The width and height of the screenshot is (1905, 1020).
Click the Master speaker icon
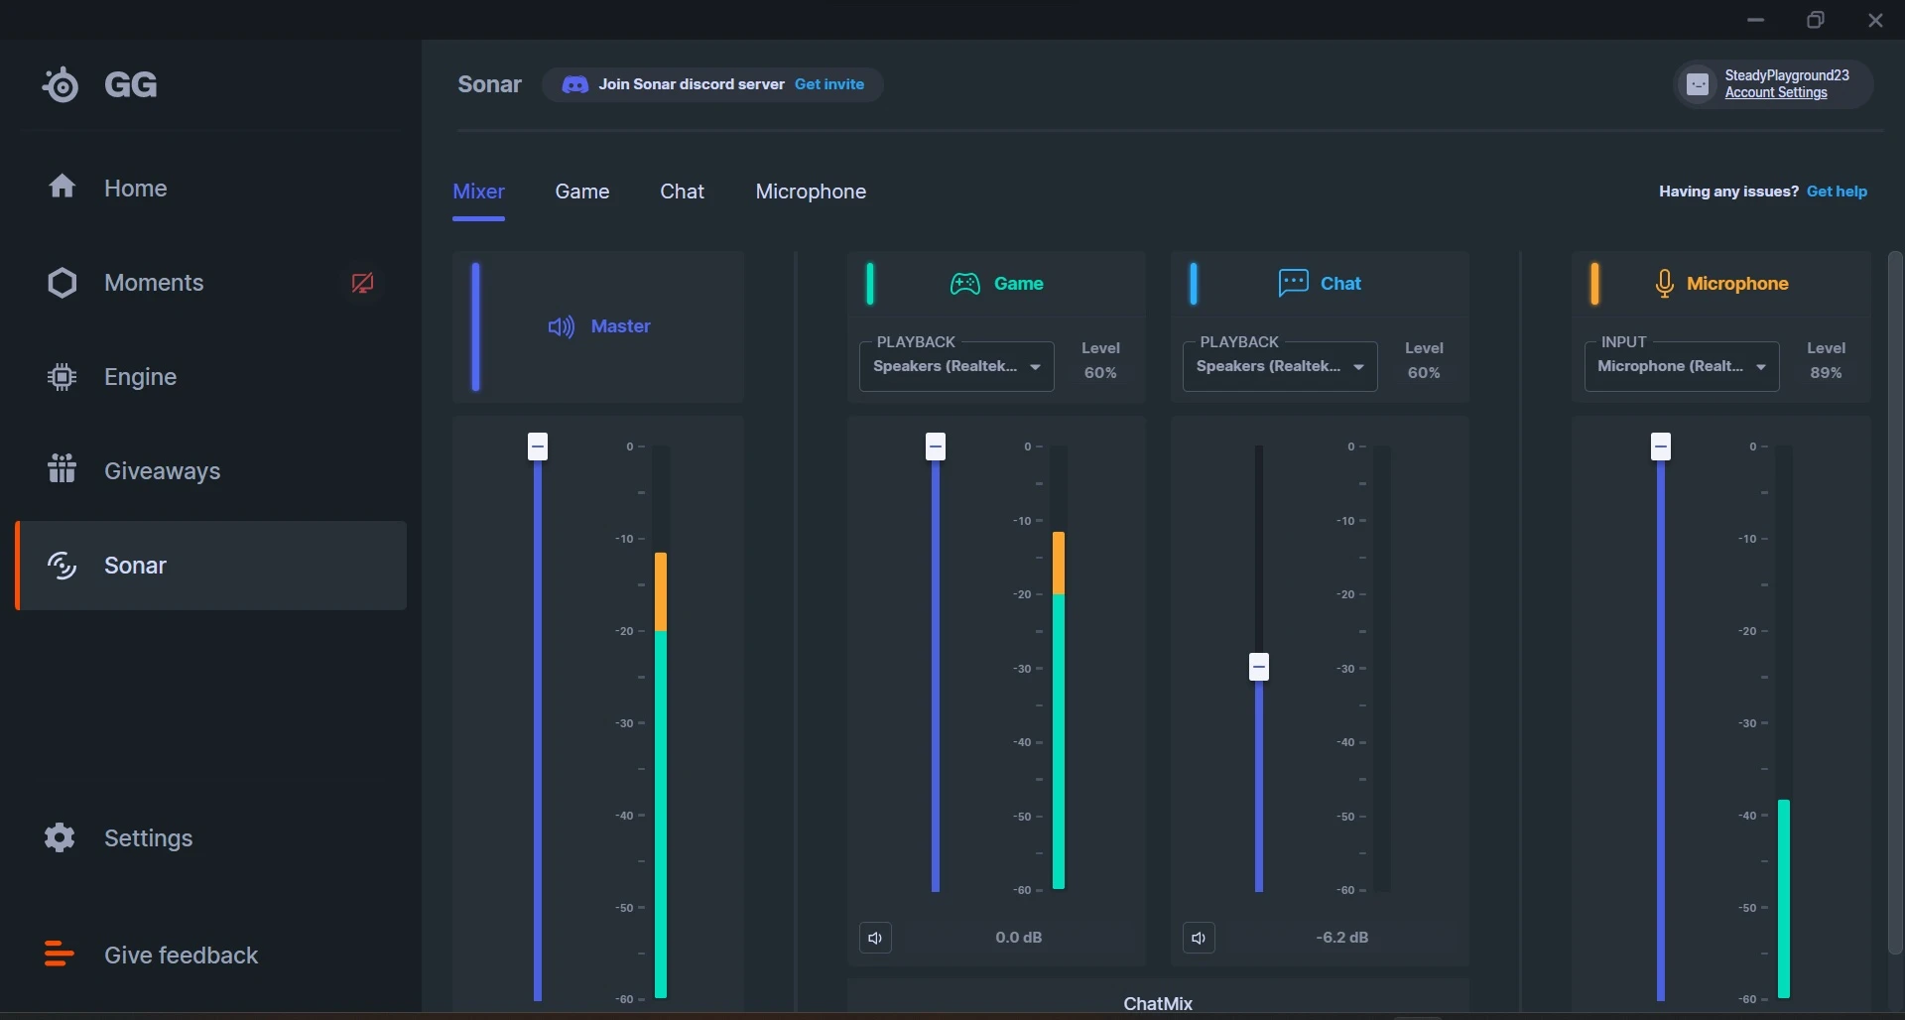point(562,326)
